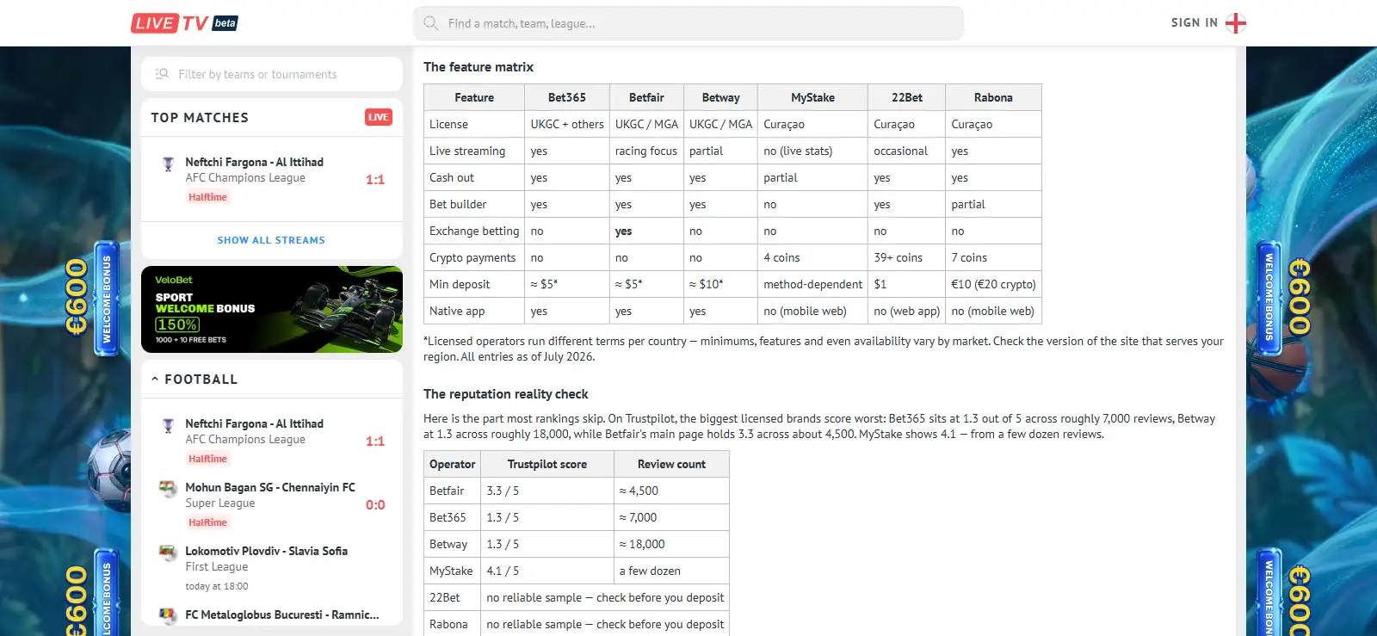1377x636 pixels.
Task: Click the method-dependent cell
Action: (812, 284)
